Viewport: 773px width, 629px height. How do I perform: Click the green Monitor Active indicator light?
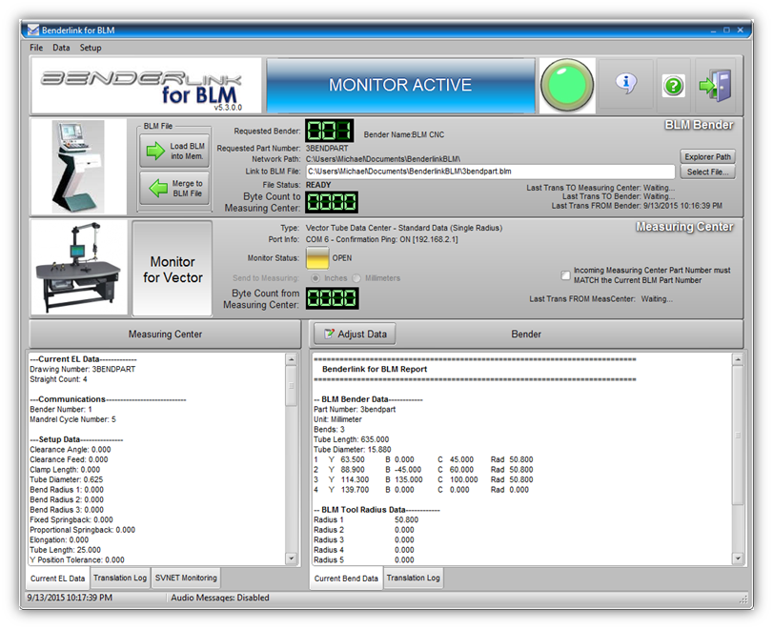tap(568, 86)
